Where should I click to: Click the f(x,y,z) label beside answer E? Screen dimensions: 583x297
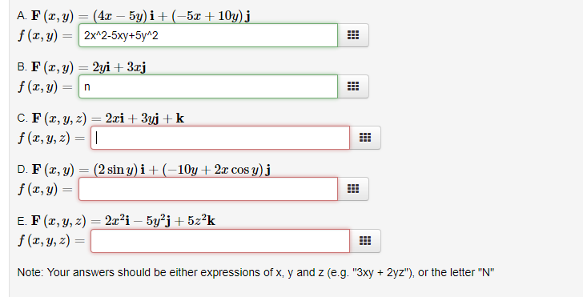(x=51, y=241)
